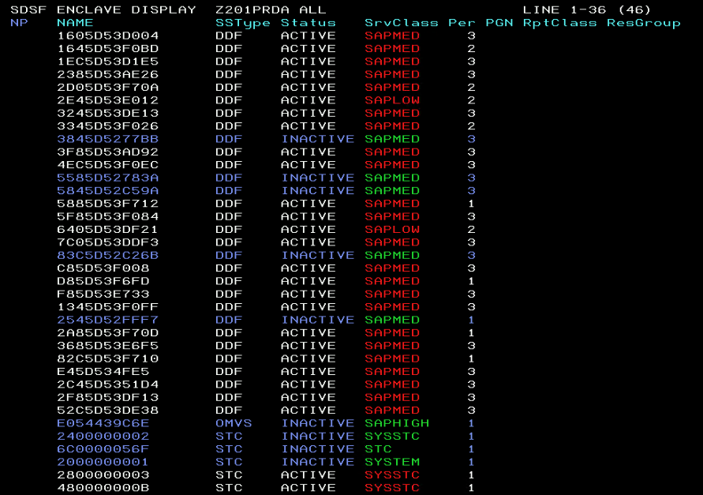Select enclave 1605D53D004
The width and height of the screenshot is (703, 495).
click(108, 36)
